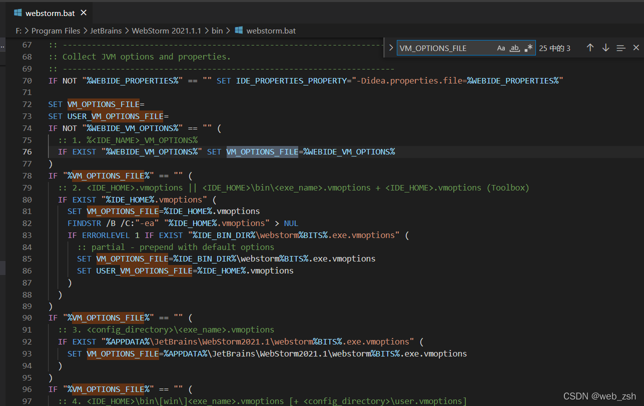Click line number 70 in gutter
Image resolution: width=644 pixels, height=406 pixels.
pyautogui.click(x=27, y=80)
